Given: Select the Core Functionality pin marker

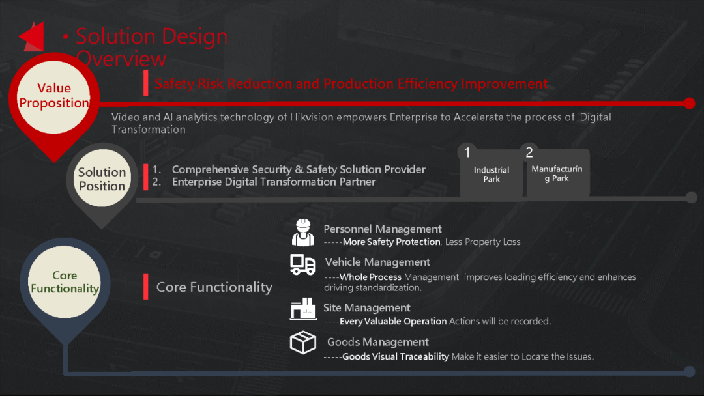Looking at the screenshot, I should (65, 290).
